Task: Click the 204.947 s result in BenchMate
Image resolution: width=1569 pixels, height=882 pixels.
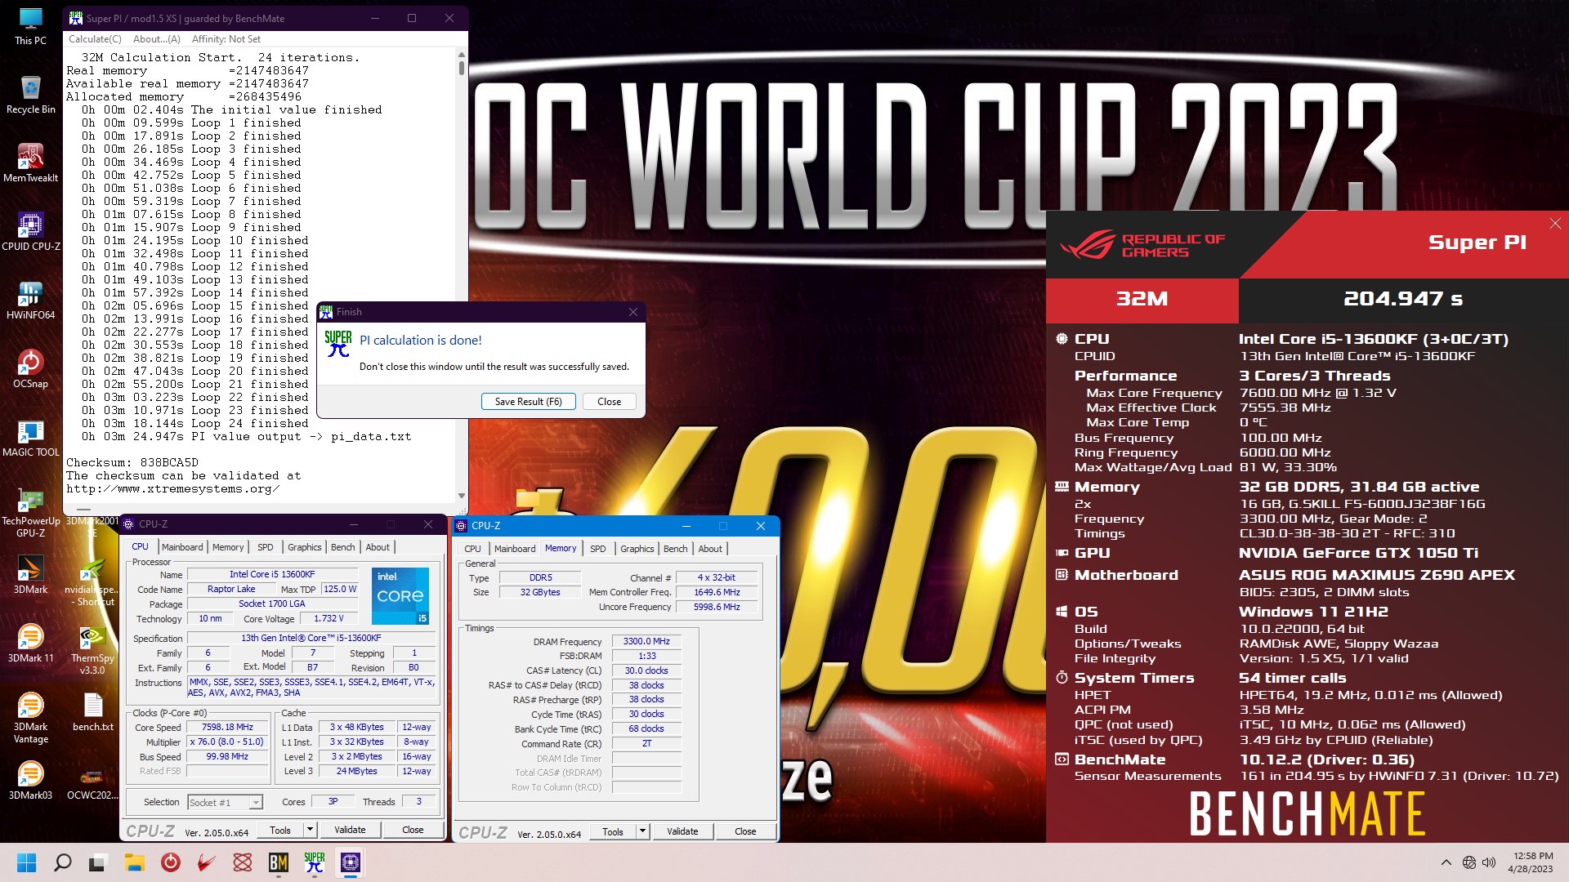Action: [1403, 299]
